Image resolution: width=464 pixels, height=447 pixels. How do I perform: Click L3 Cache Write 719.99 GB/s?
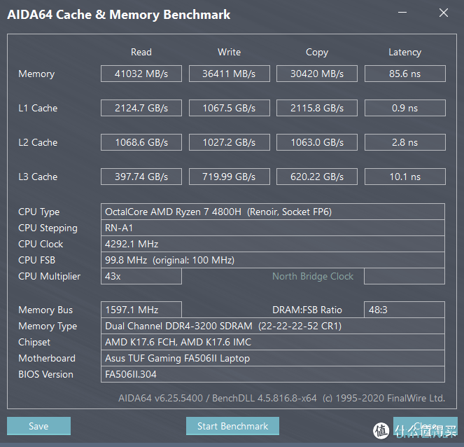pyautogui.click(x=229, y=177)
